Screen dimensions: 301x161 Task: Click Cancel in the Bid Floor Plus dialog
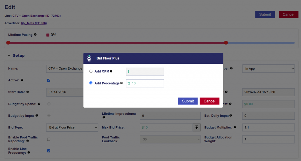pyautogui.click(x=209, y=101)
